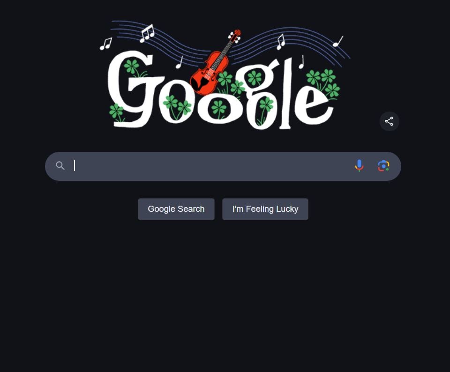Click the I'm Feeling Lucky button
Image resolution: width=450 pixels, height=372 pixels.
coord(265,209)
